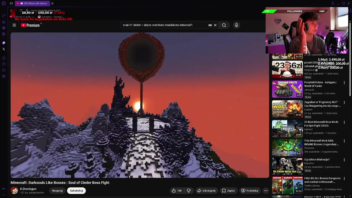This screenshot has height=198, width=352.
Task: Open 25 Best Minecraft Boss Mods title
Action: click(x=321, y=124)
